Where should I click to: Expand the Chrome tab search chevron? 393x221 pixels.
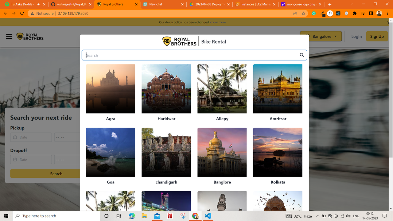352,4
